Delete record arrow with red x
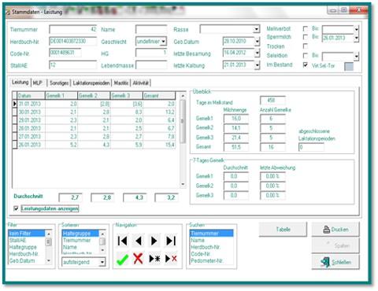The height and width of the screenshot is (291, 378). 171,259
